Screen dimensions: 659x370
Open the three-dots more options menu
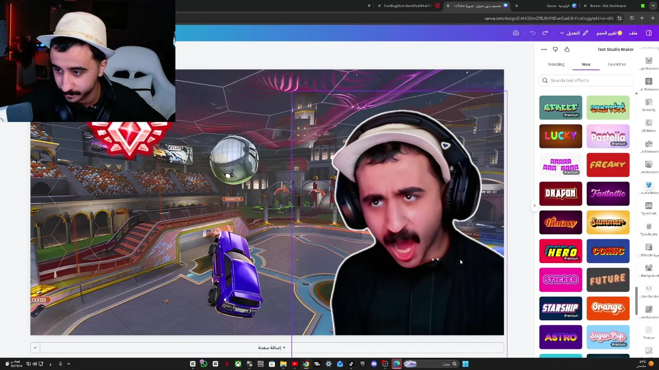click(x=544, y=49)
